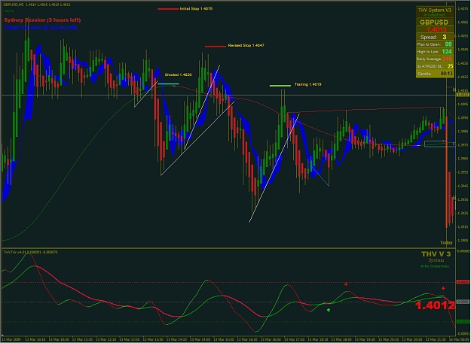Click the green level tag on the Trix scale

pyautogui.click(x=463, y=322)
